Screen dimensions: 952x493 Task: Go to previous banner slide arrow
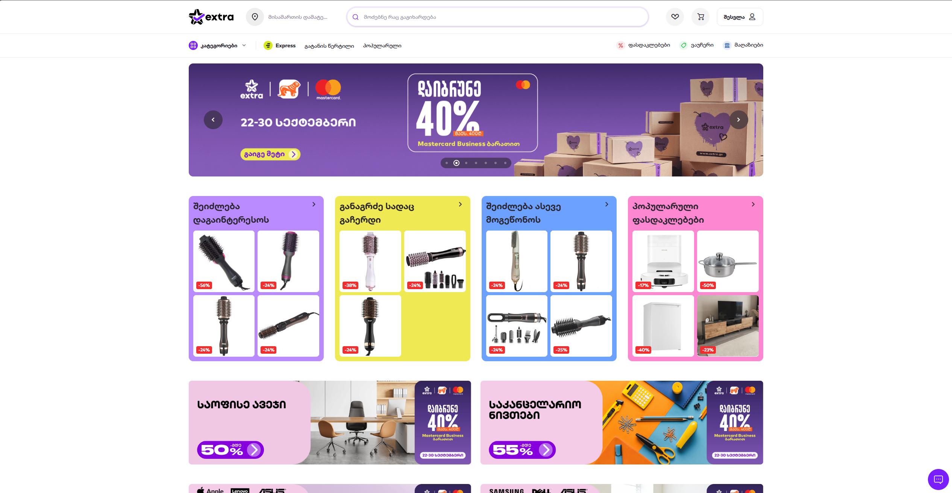213,120
